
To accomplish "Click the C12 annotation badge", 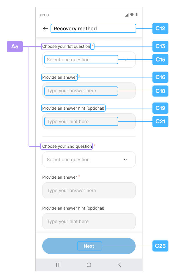I will point(160,28).
